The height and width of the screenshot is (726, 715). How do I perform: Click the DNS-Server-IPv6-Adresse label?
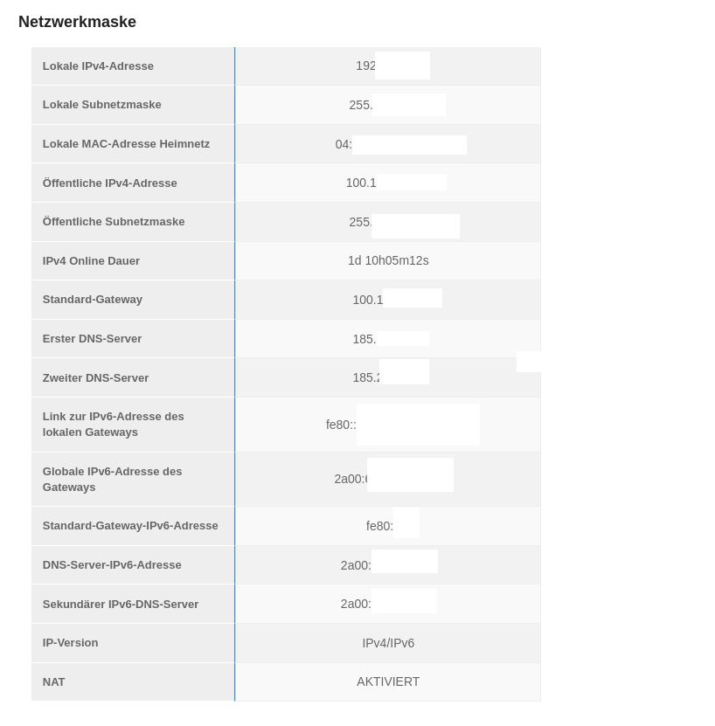click(112, 565)
